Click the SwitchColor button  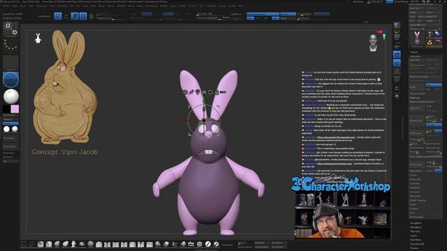click(10, 115)
